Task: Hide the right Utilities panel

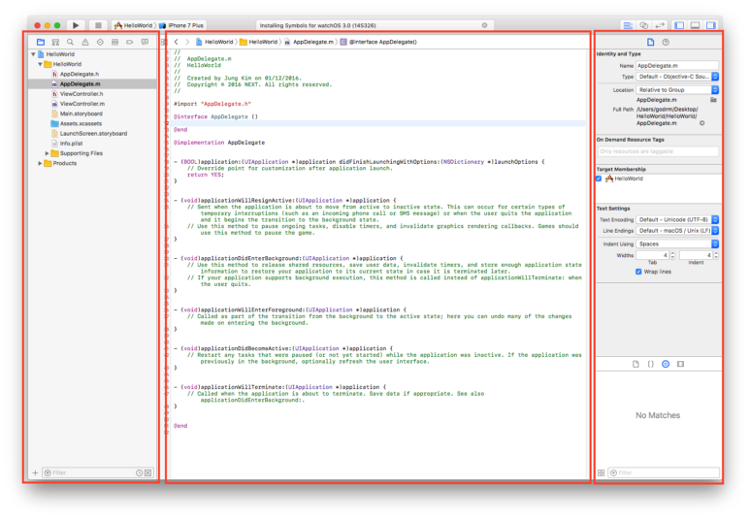Action: 710,25
